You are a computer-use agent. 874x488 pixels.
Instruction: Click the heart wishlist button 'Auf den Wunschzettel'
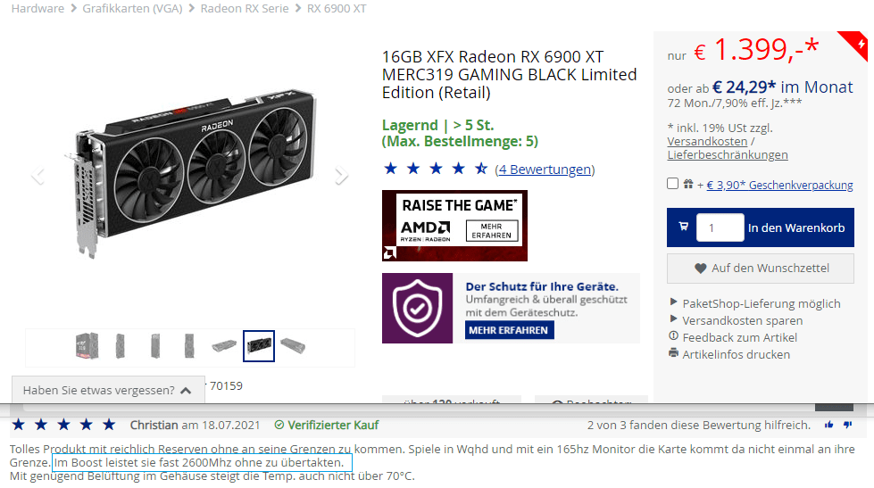click(x=761, y=269)
